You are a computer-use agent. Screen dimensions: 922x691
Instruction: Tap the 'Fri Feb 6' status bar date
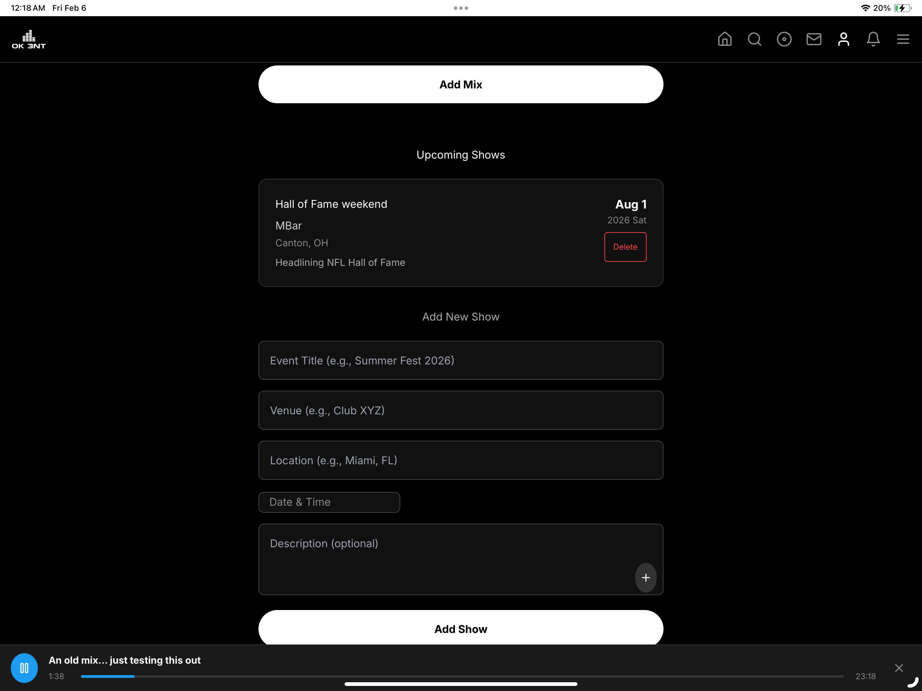pyautogui.click(x=69, y=8)
